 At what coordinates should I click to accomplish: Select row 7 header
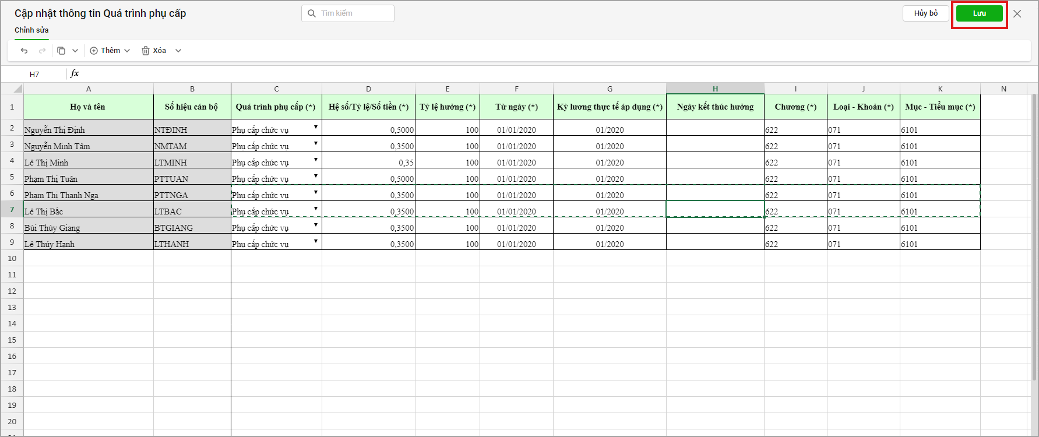coord(12,209)
